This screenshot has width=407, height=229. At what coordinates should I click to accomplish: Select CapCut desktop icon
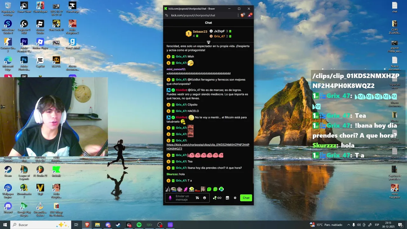pyautogui.click(x=40, y=62)
